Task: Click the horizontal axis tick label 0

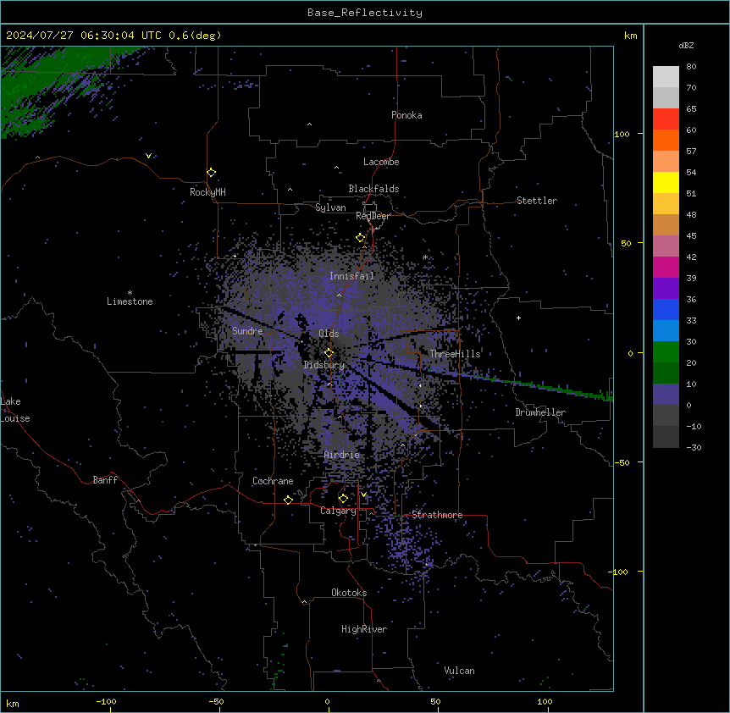Action: [327, 701]
